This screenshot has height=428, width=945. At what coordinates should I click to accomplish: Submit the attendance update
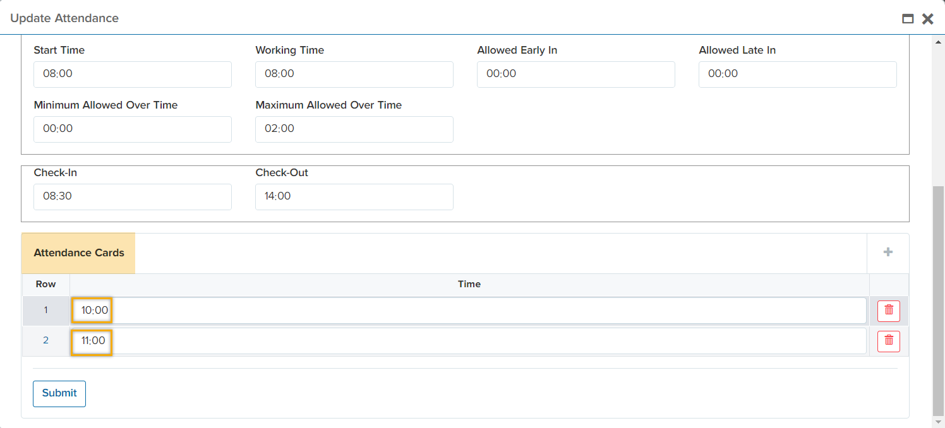(59, 393)
